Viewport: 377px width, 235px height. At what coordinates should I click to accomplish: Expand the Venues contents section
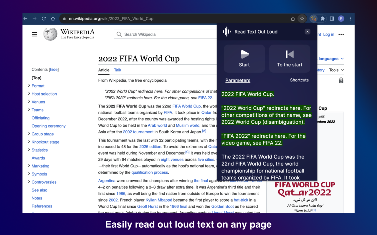29,101
